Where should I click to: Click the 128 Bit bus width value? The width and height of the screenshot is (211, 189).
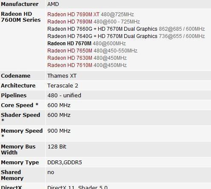(57, 147)
